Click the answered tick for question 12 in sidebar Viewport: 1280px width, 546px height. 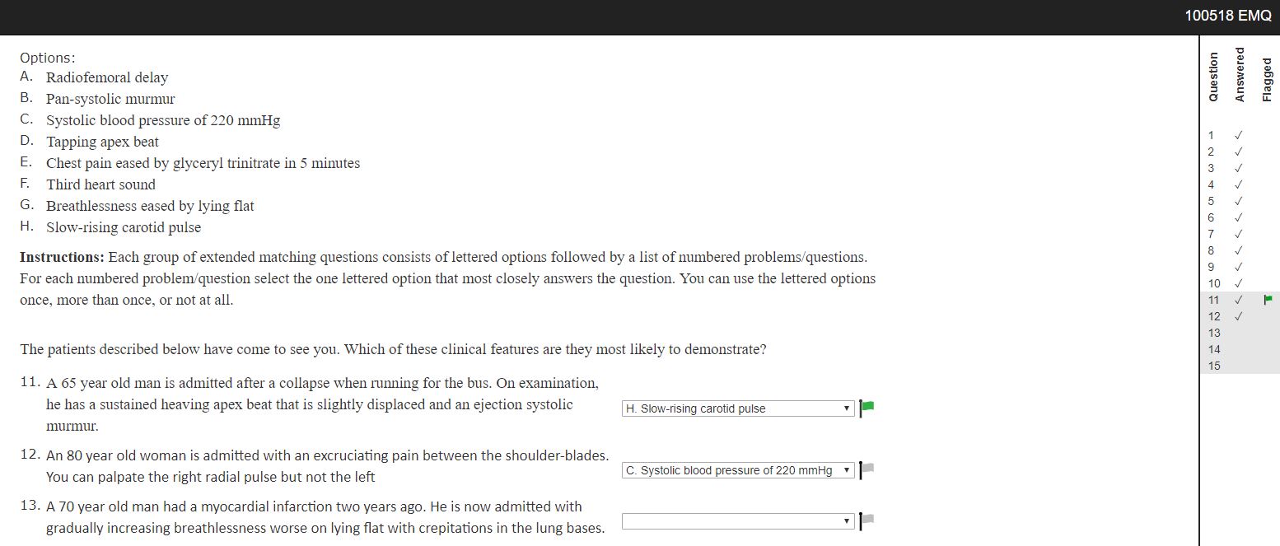1238,316
